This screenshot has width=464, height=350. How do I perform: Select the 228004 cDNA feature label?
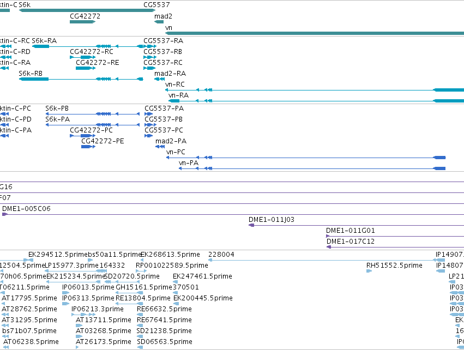pyautogui.click(x=221, y=255)
